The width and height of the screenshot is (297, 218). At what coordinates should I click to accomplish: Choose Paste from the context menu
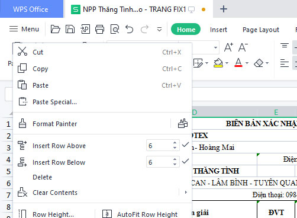(102, 85)
